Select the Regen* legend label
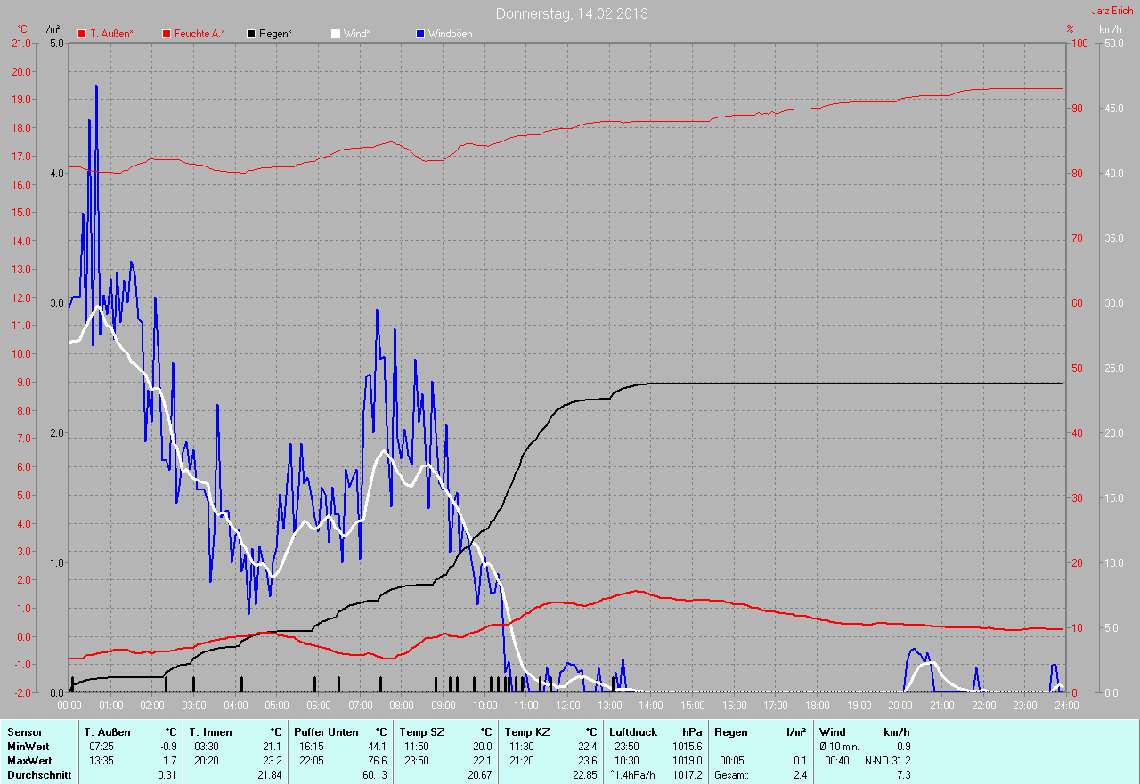 275,34
